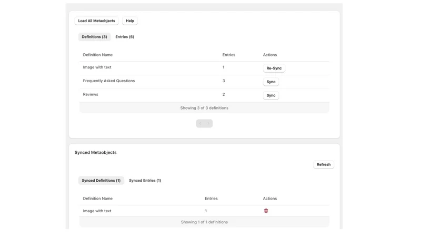Click 'Showing 3 of 3 definitions' footer

tap(204, 108)
